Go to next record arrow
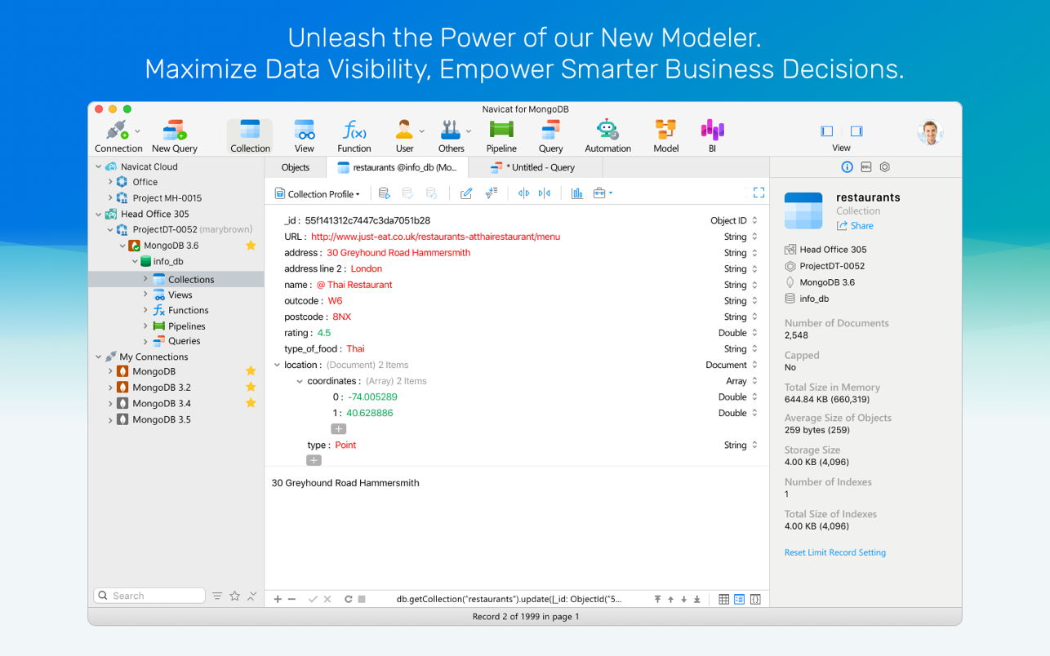The width and height of the screenshot is (1050, 656). tap(684, 599)
